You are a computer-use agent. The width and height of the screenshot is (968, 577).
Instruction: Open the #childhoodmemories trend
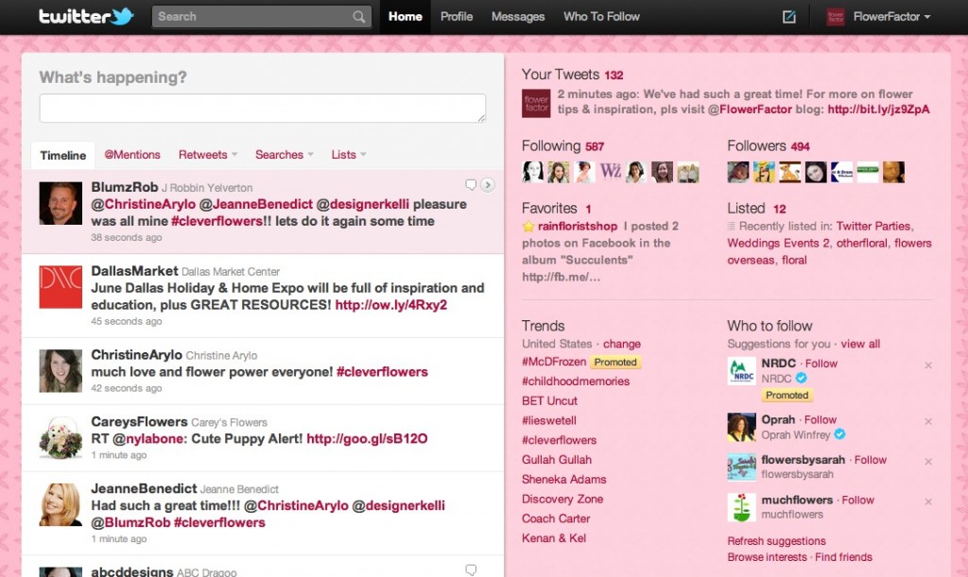576,382
